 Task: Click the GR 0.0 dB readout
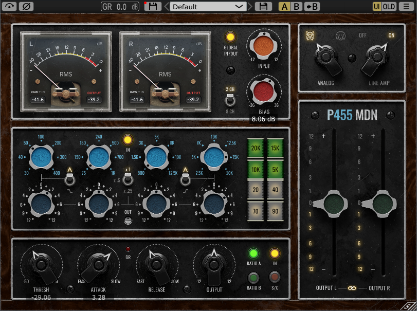click(120, 6)
